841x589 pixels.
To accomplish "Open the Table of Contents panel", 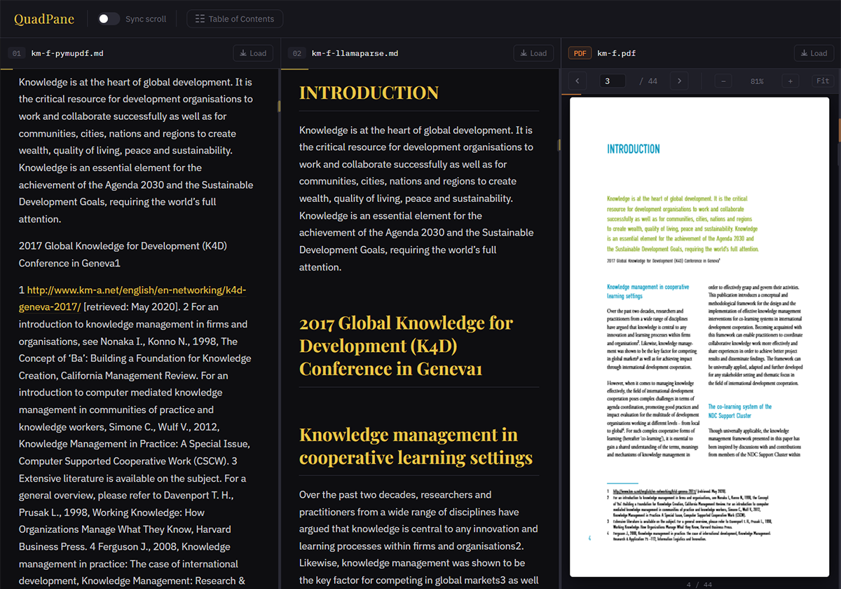I will pos(235,19).
